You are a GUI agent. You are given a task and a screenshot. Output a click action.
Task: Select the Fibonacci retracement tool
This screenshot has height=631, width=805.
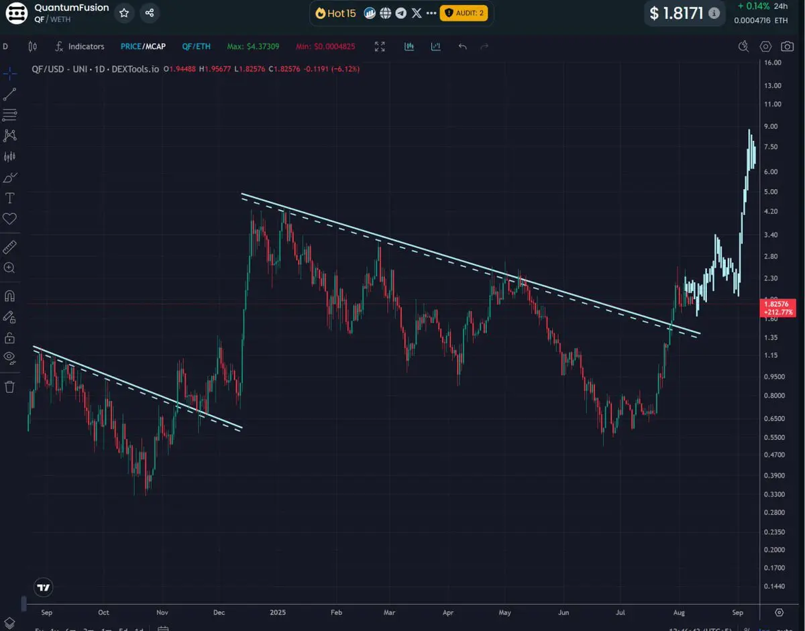(9, 115)
